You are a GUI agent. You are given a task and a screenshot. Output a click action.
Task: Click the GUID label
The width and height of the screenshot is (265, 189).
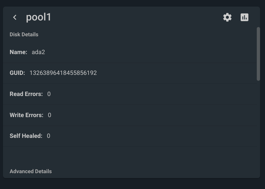coord(17,73)
